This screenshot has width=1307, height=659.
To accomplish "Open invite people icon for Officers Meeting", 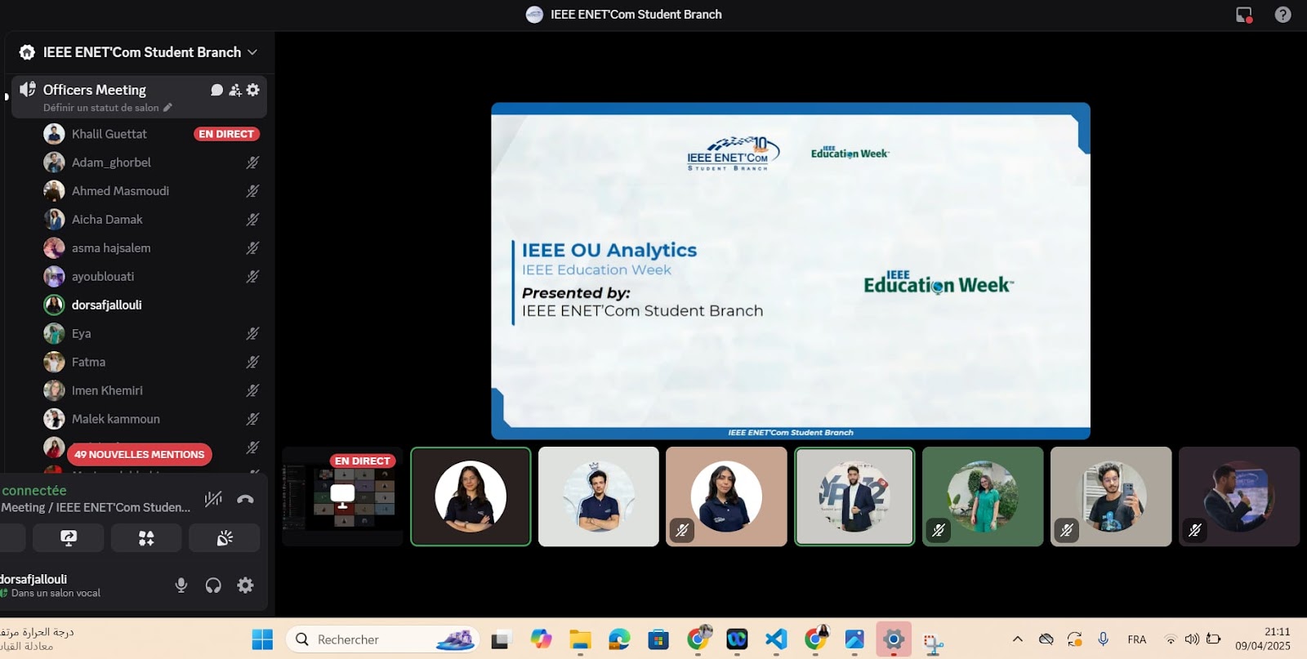I will pos(235,90).
